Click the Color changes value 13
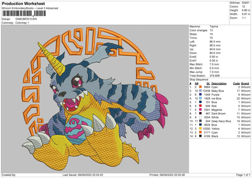The height and width of the screenshot is (178, 252). coord(211,30)
